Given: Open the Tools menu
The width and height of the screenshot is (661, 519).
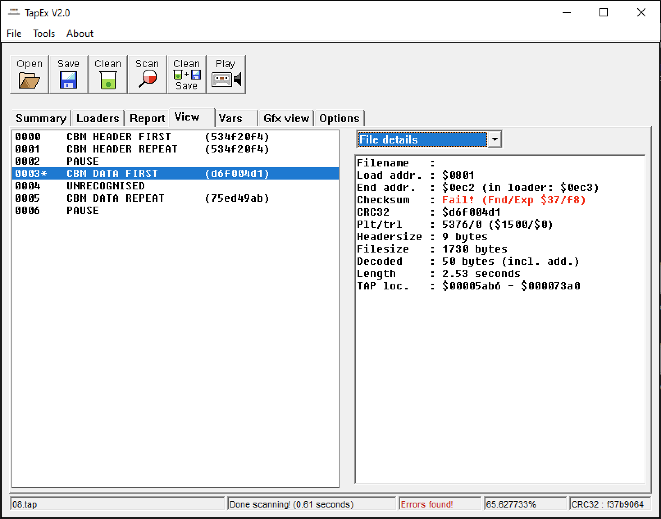Looking at the screenshot, I should coord(44,34).
